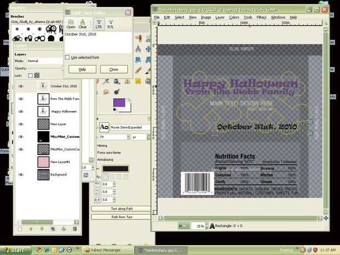The width and height of the screenshot is (340, 255).
Task: Click the line spacing field (second 0.0)
Action: 107,192
